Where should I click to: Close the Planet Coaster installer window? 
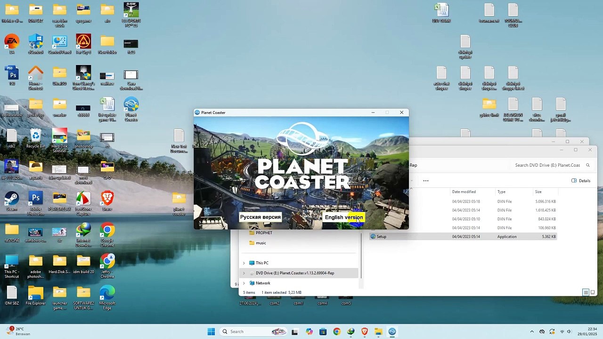click(401, 113)
